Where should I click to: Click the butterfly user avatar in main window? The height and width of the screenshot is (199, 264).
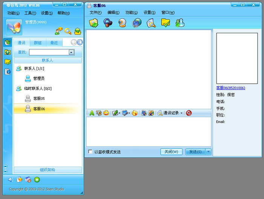click(14, 27)
